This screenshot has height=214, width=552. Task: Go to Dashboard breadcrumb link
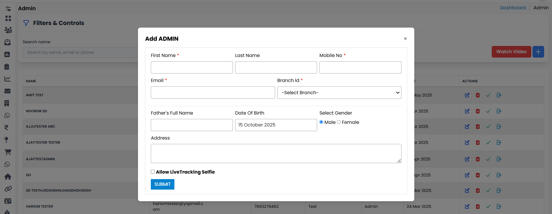point(513,8)
